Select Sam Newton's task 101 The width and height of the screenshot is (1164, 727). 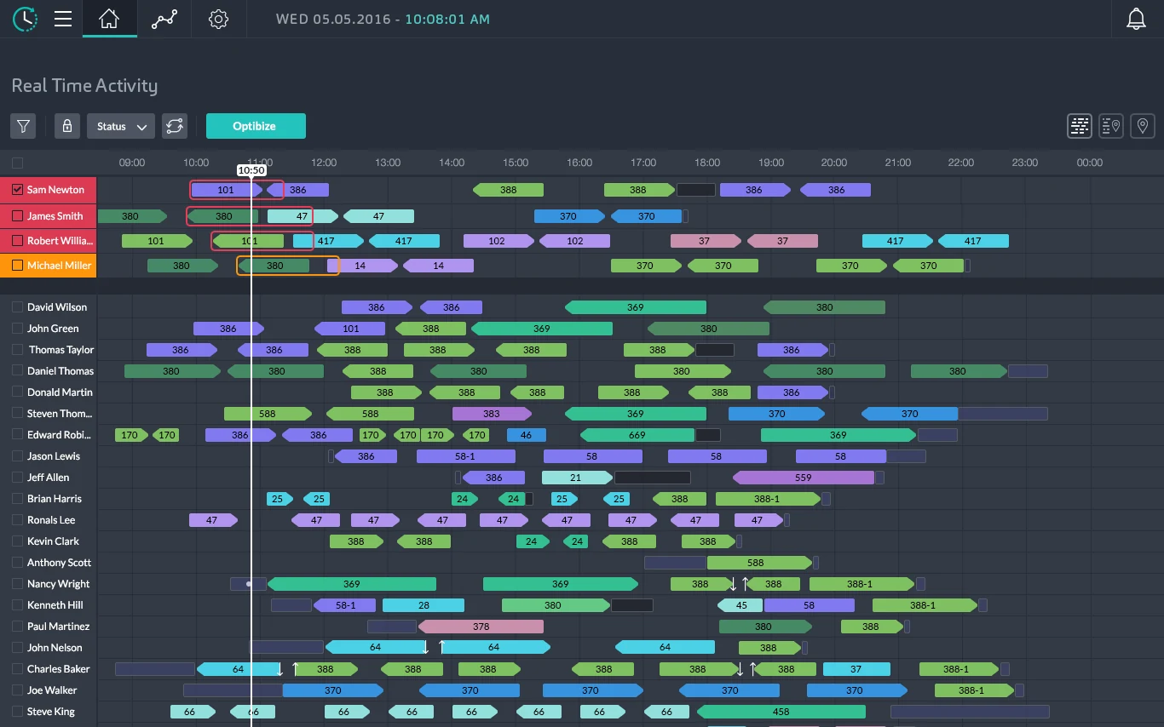[227, 190]
